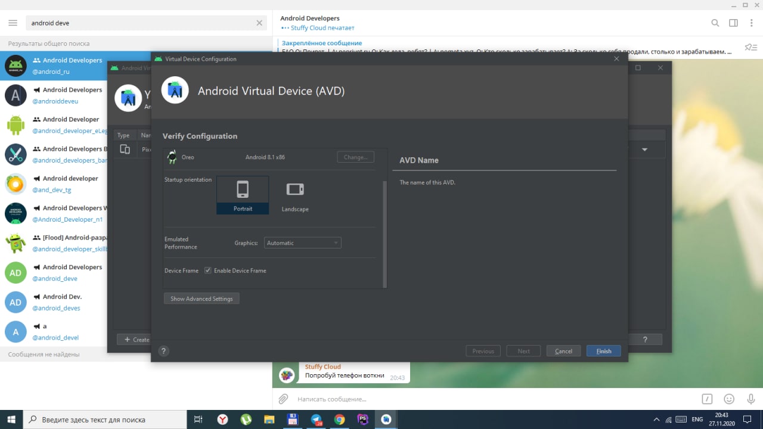Screen dimensions: 763x429
Task: Click the Change... system image button
Action: (x=356, y=157)
